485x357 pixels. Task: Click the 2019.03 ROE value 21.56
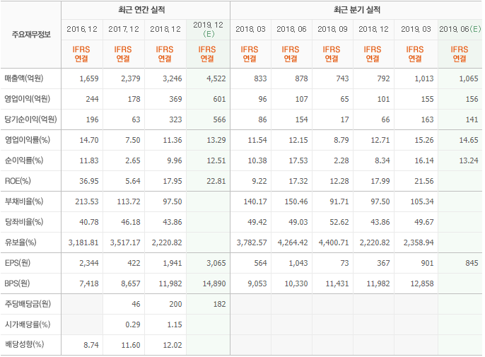(423, 181)
